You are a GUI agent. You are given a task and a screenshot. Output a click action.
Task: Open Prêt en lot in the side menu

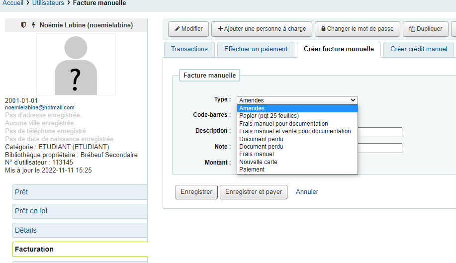31,211
